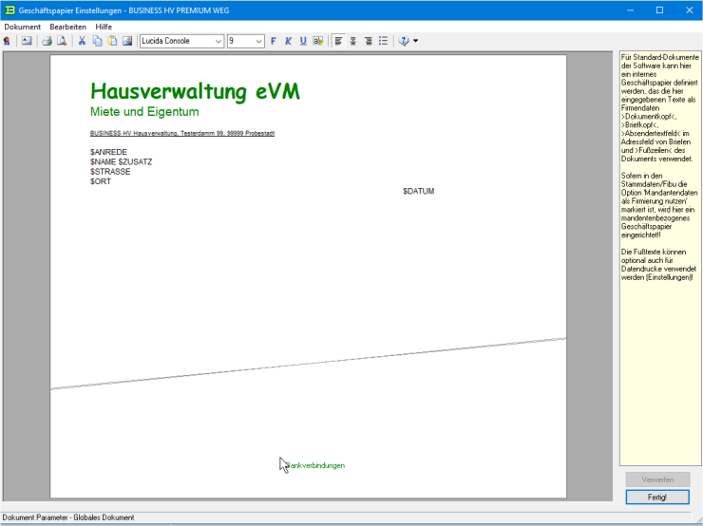Copy selection with the copy icon
703x526 pixels.
[97, 41]
